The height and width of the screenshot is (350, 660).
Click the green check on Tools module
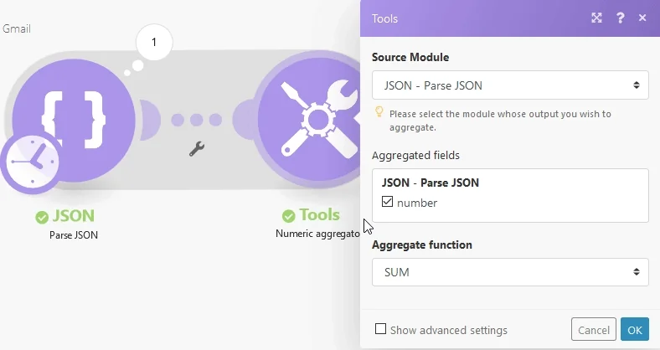click(x=288, y=216)
